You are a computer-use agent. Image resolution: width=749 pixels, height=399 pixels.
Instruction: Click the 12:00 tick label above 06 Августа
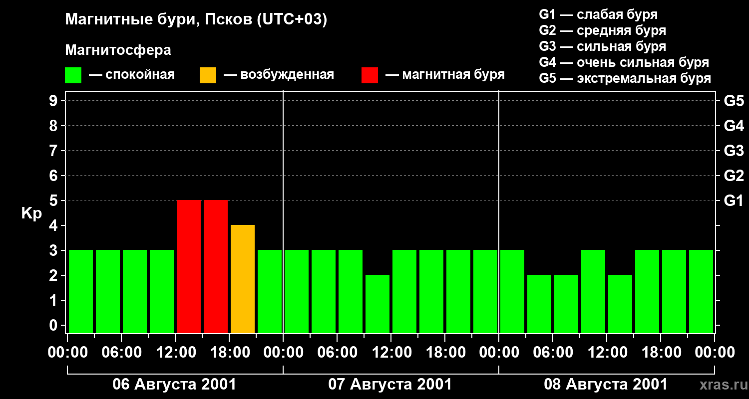pos(176,353)
